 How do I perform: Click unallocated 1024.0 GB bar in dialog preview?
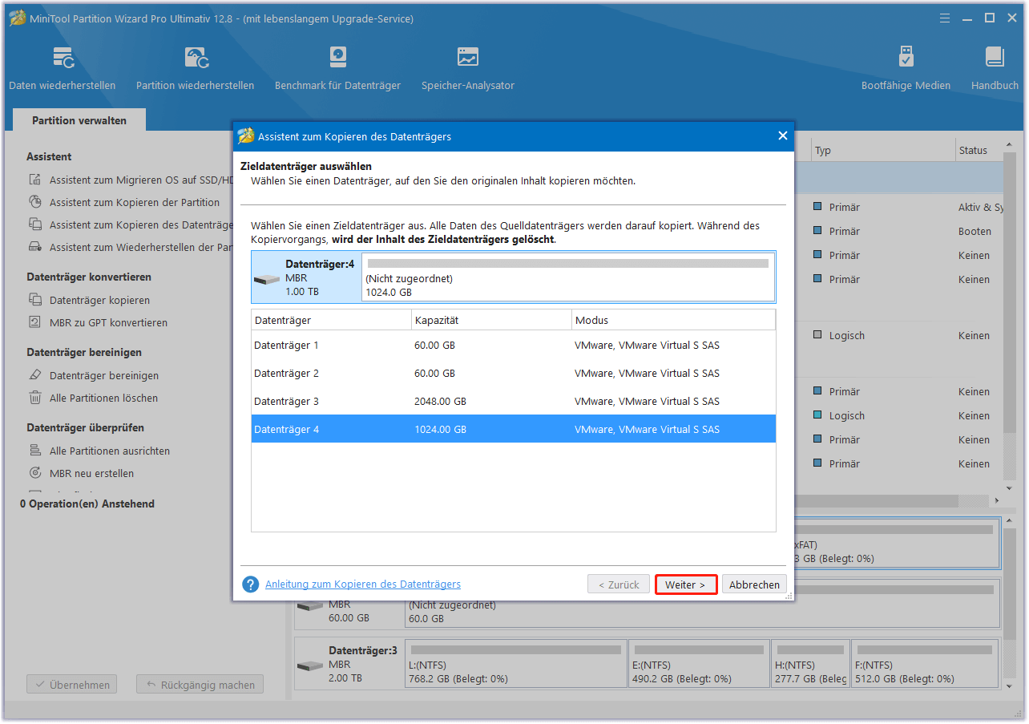568,277
